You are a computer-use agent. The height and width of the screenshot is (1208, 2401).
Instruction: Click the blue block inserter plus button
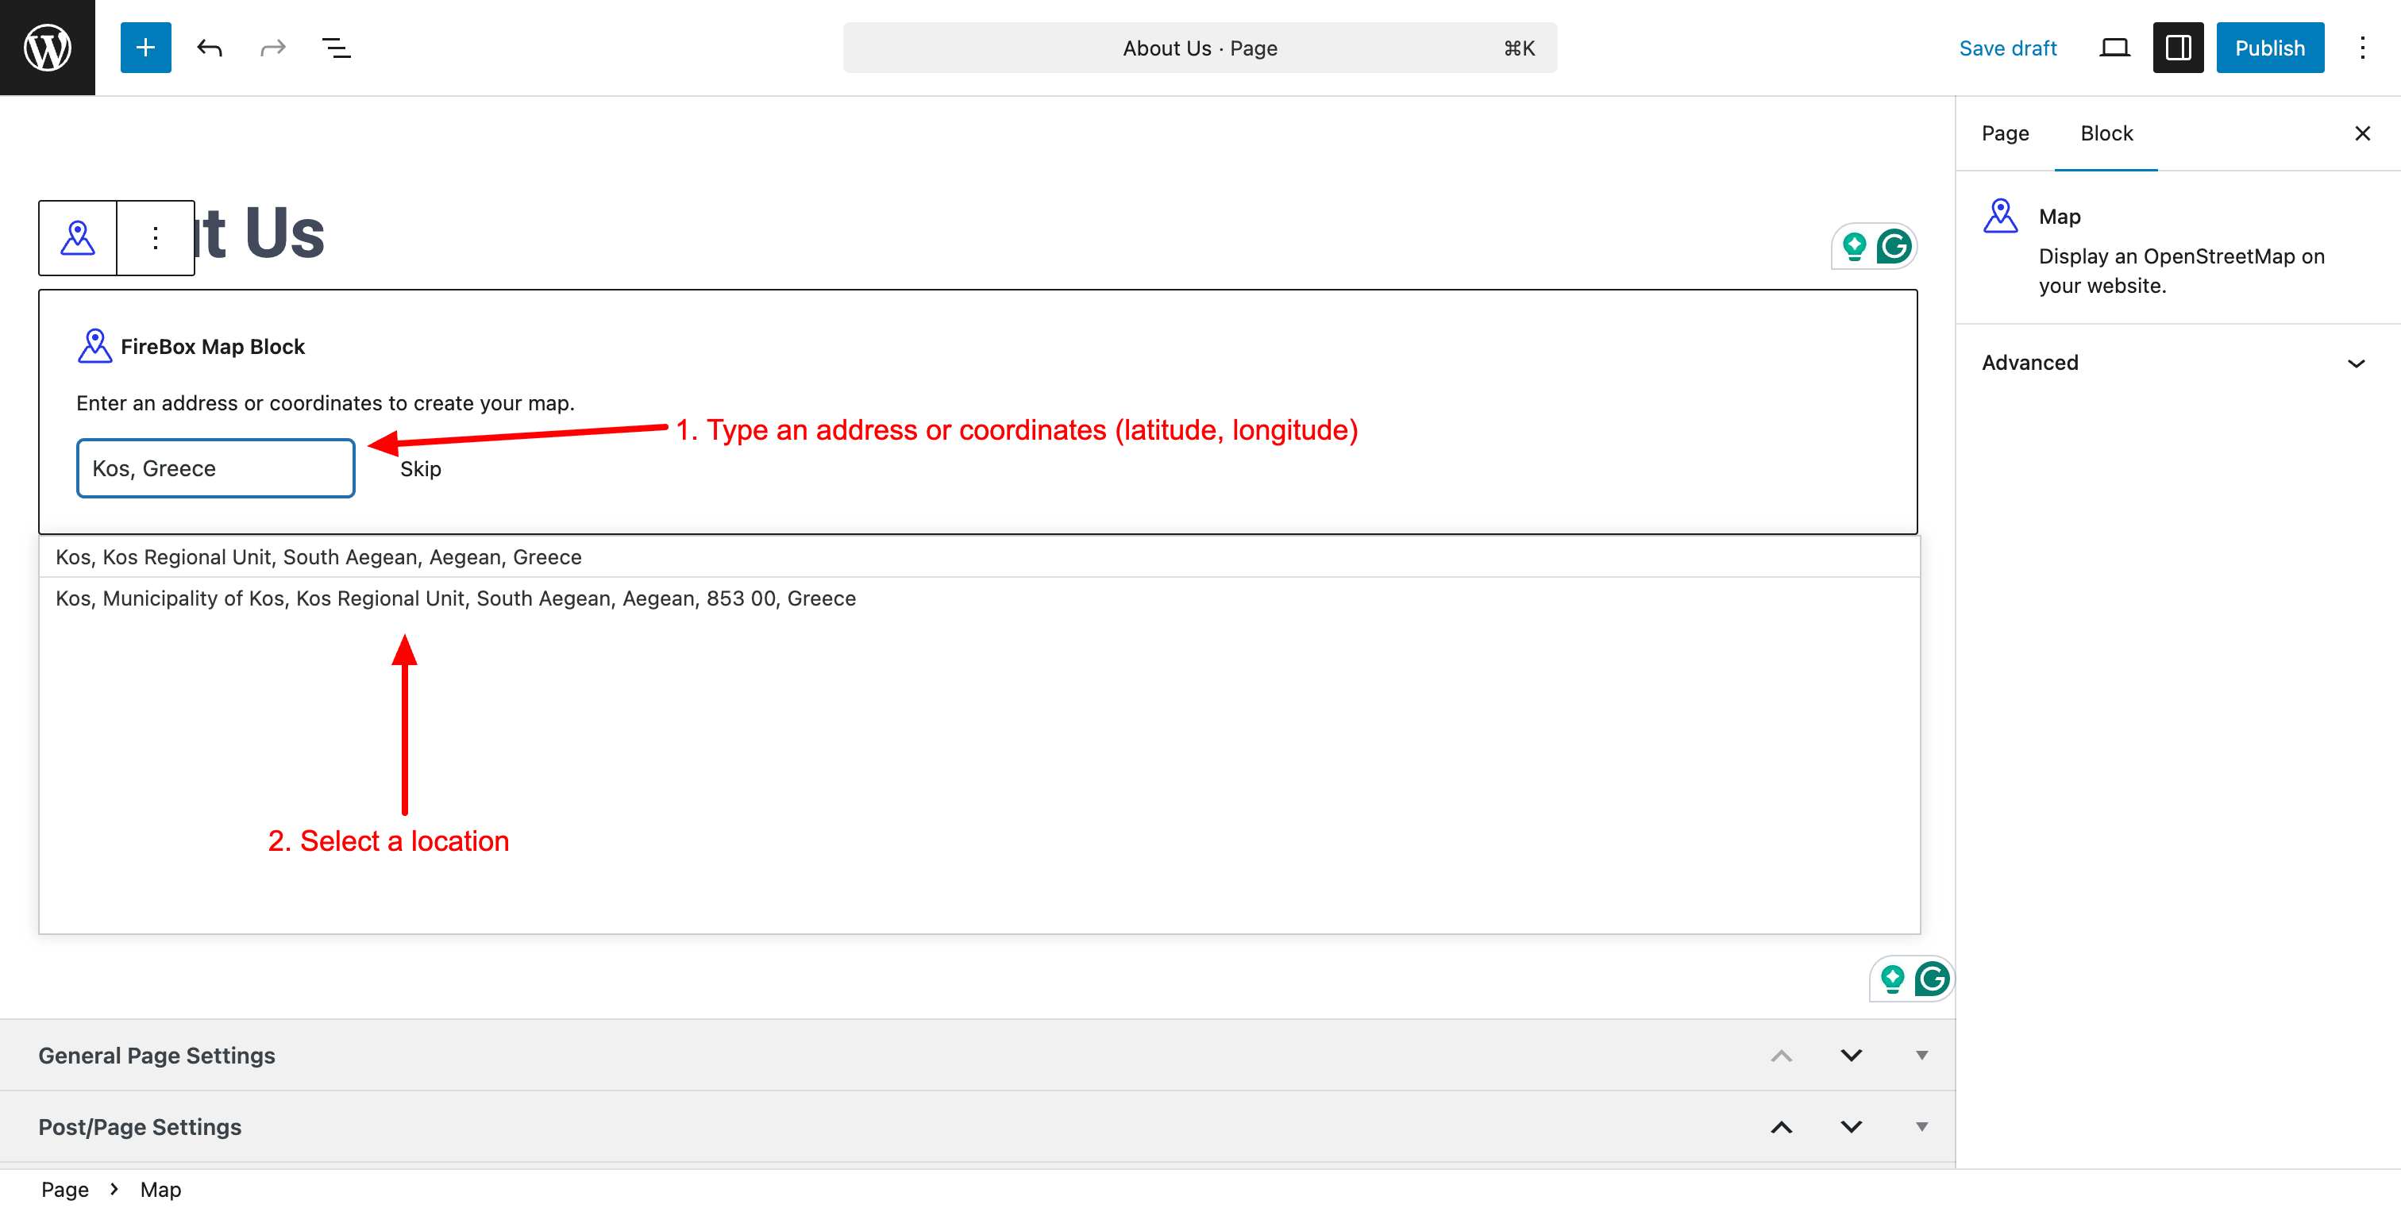(x=145, y=48)
